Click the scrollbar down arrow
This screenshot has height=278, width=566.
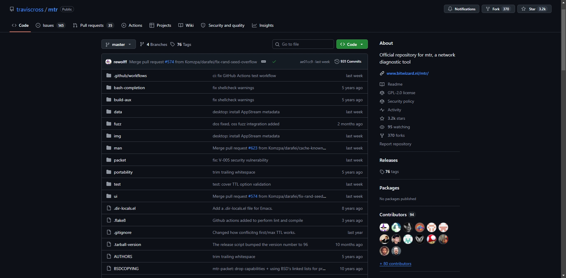click(x=563, y=275)
